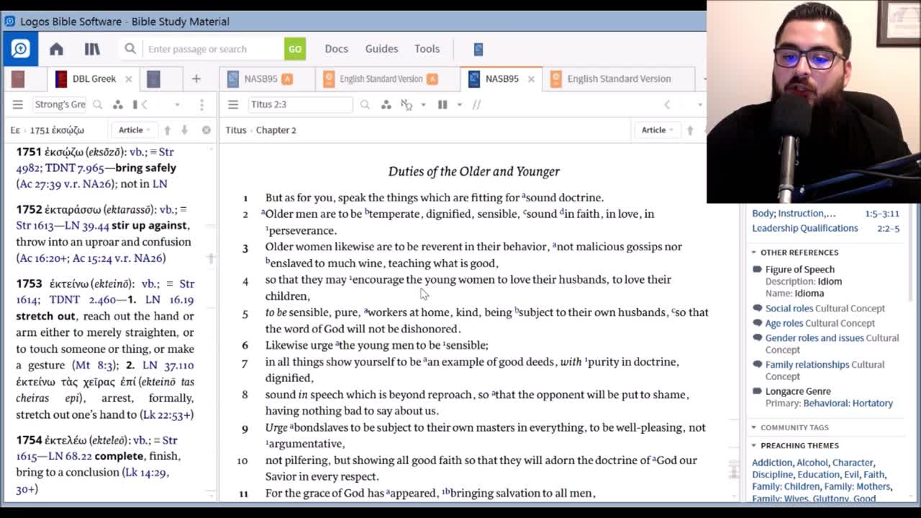Open Gender roles and issues concept
This screenshot has height=518, width=921.
(x=815, y=337)
